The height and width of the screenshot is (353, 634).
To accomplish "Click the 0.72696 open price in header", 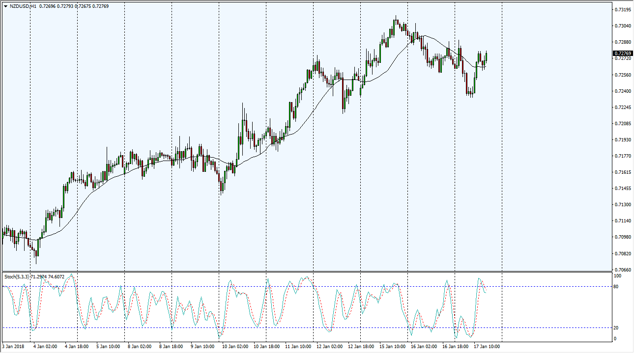I will pos(48,6).
